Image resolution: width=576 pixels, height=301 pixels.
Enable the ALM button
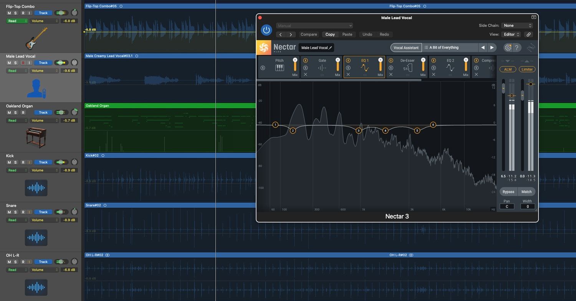point(508,69)
